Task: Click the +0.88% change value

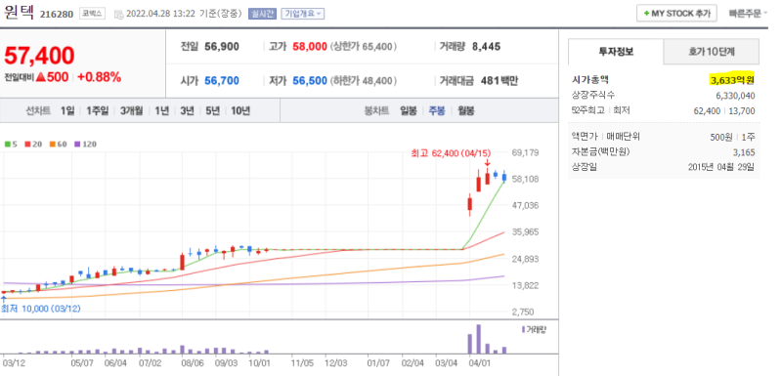Action: [100, 77]
